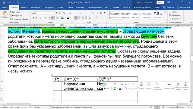Click the vertical scrollbar thumb

pos(192,58)
